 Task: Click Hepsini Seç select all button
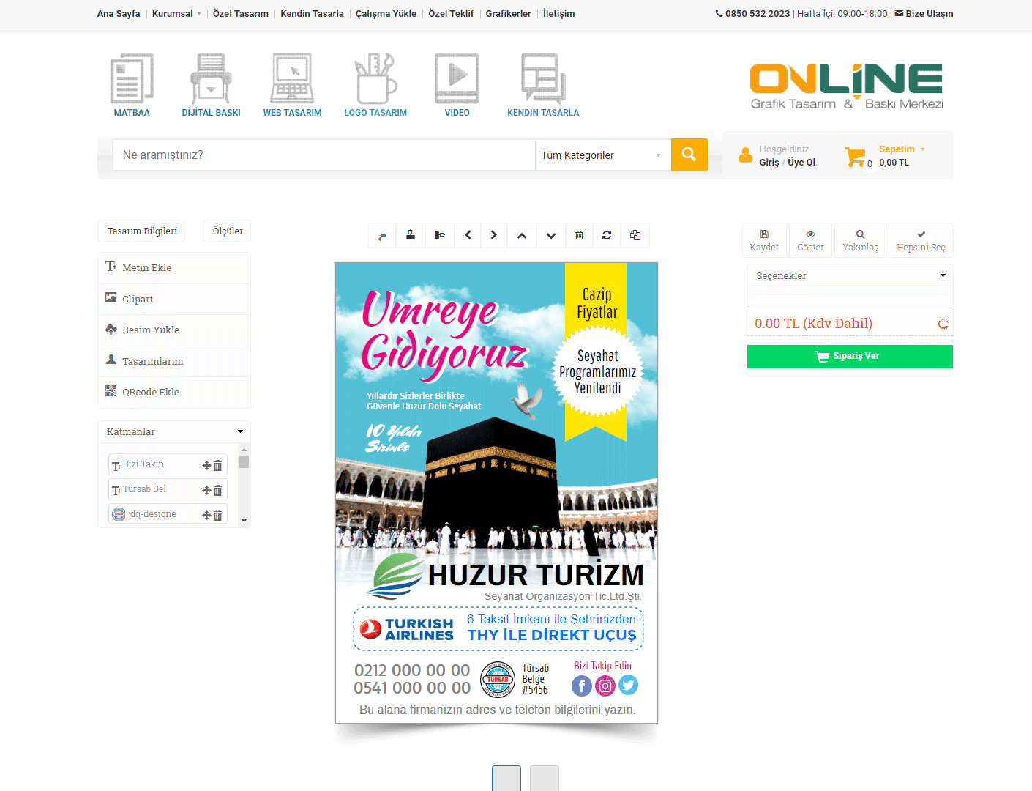coord(921,240)
